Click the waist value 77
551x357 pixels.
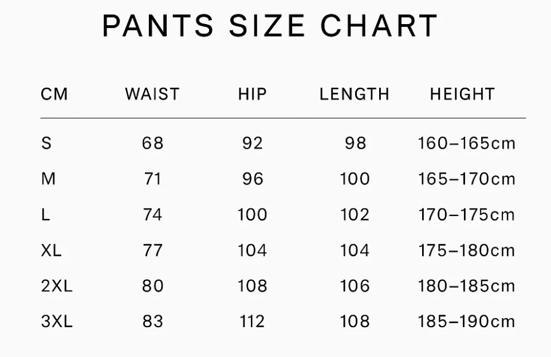click(153, 250)
